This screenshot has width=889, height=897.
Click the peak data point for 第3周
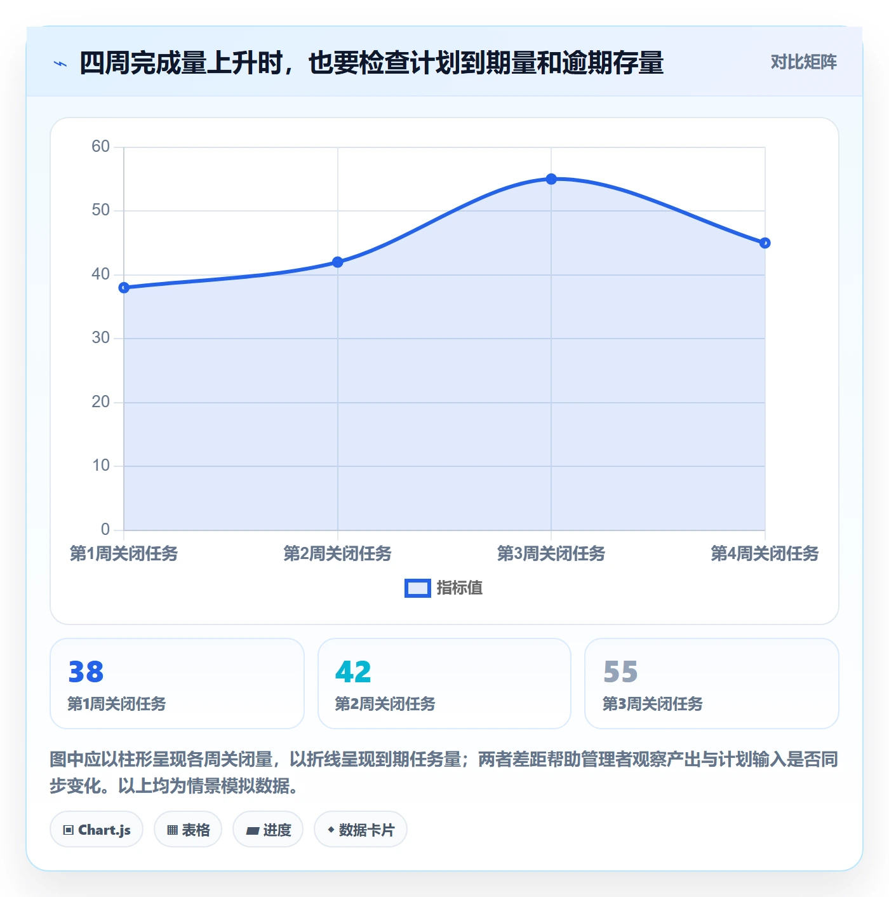click(551, 179)
